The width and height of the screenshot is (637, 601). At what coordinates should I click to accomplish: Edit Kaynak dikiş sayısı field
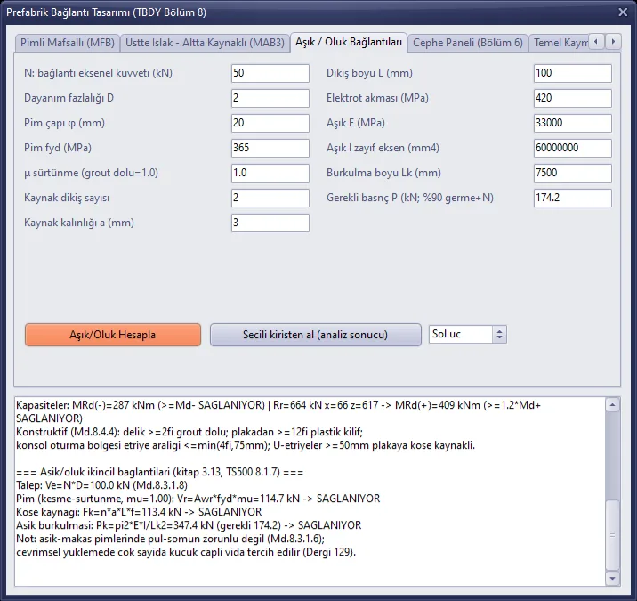[x=270, y=198]
